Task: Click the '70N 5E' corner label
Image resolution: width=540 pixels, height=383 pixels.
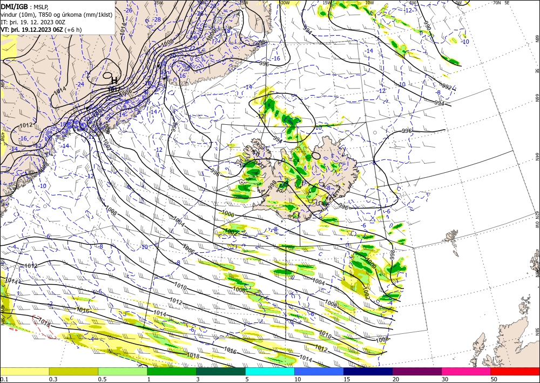Action: pyautogui.click(x=502, y=2)
